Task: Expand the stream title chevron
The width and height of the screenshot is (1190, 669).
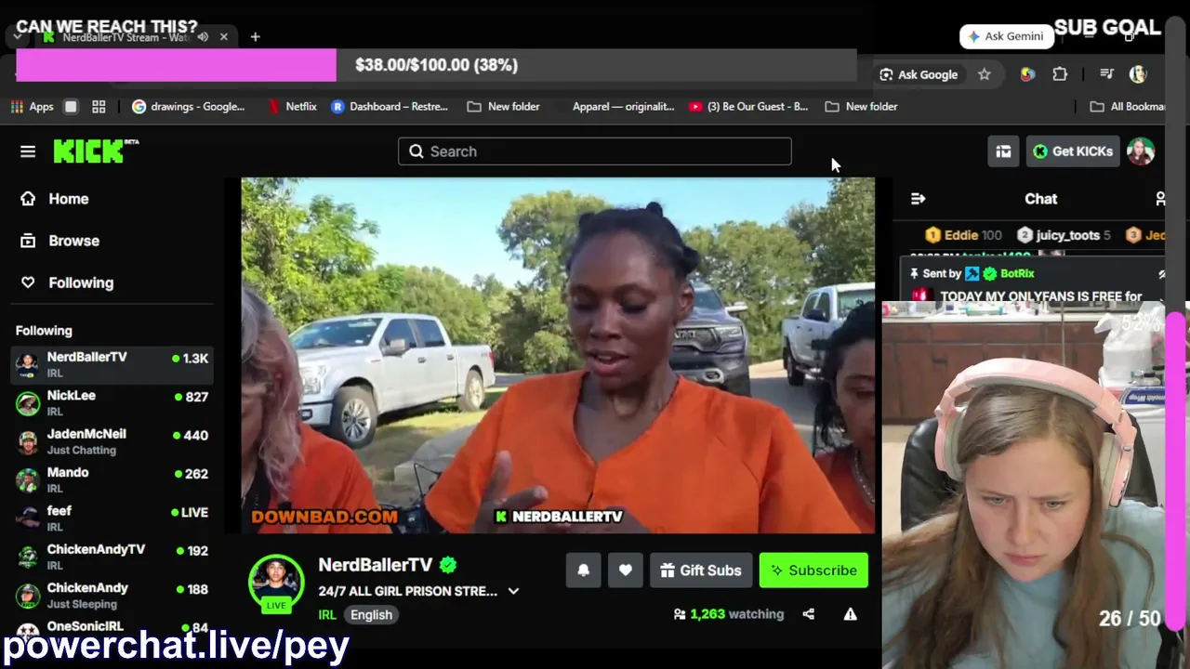Action: 513,591
